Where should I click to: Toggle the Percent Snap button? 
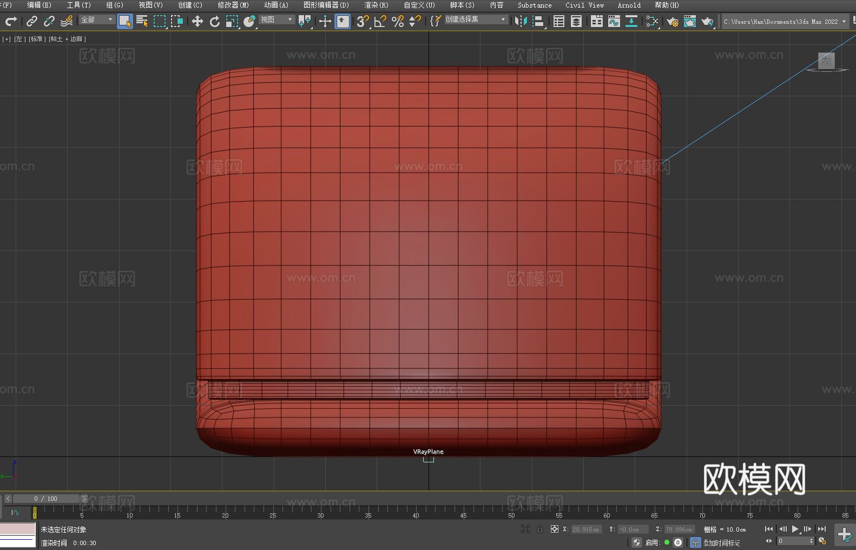click(398, 21)
